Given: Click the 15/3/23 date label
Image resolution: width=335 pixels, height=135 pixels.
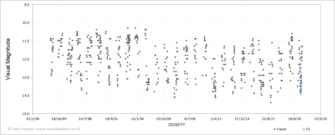Looking at the screenshot, I should coord(321,119).
